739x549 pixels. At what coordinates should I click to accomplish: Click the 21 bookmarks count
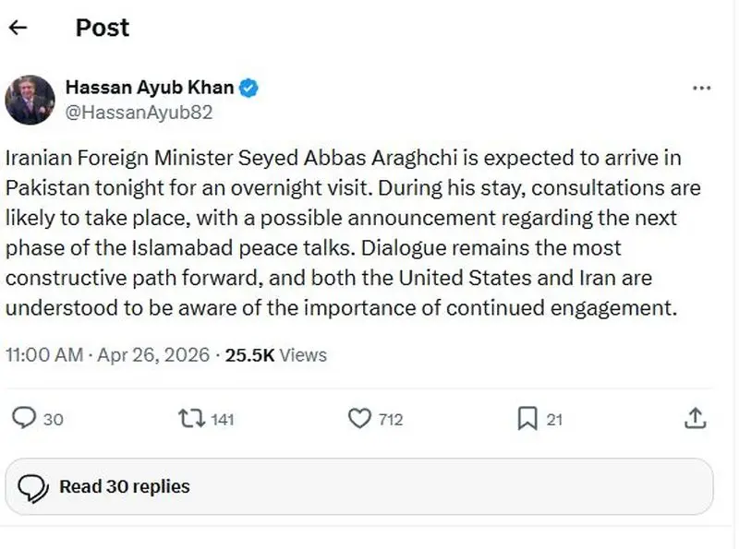[554, 419]
